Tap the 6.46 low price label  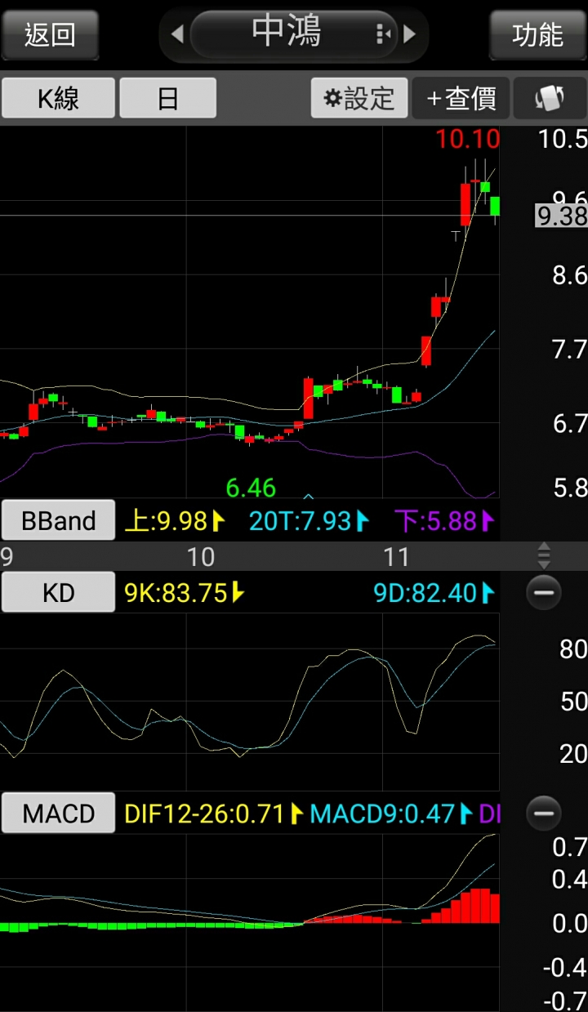pyautogui.click(x=251, y=488)
